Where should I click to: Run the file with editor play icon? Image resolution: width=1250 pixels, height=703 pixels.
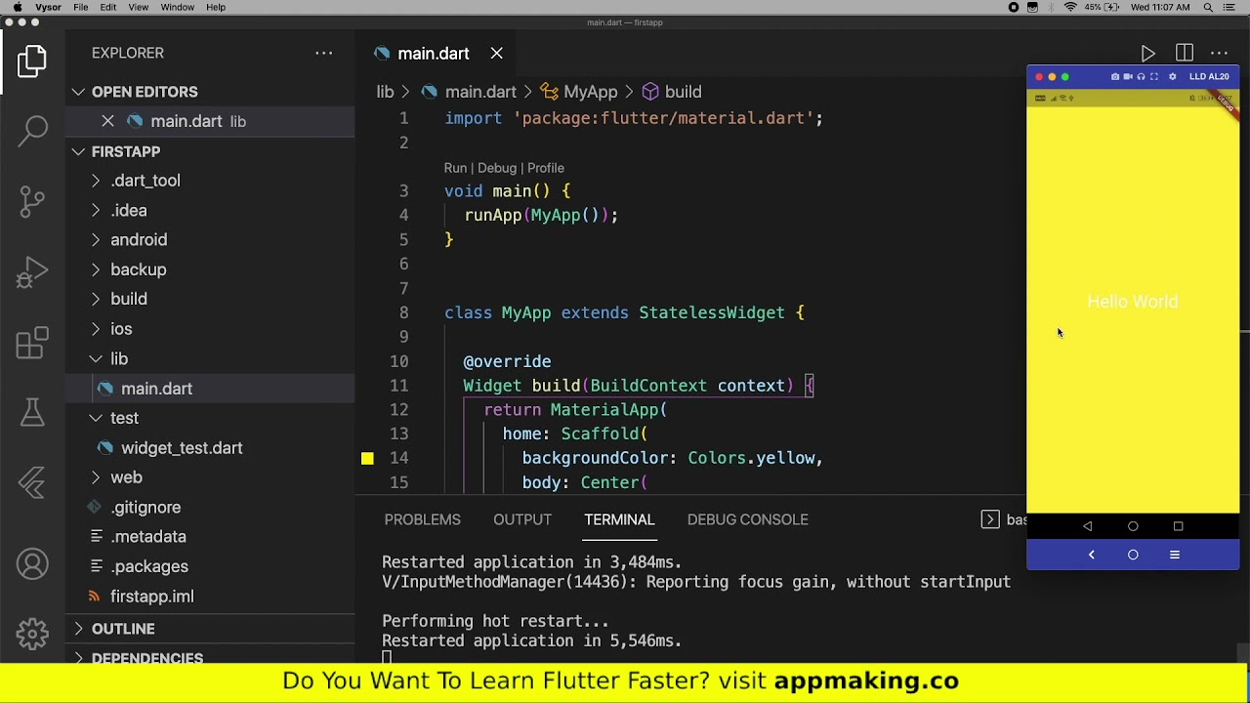click(x=1148, y=54)
